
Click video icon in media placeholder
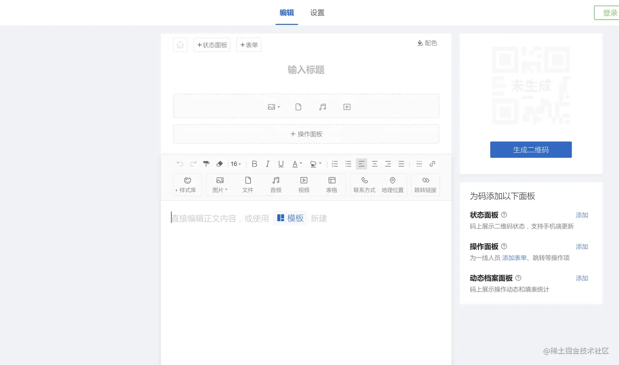pyautogui.click(x=347, y=107)
